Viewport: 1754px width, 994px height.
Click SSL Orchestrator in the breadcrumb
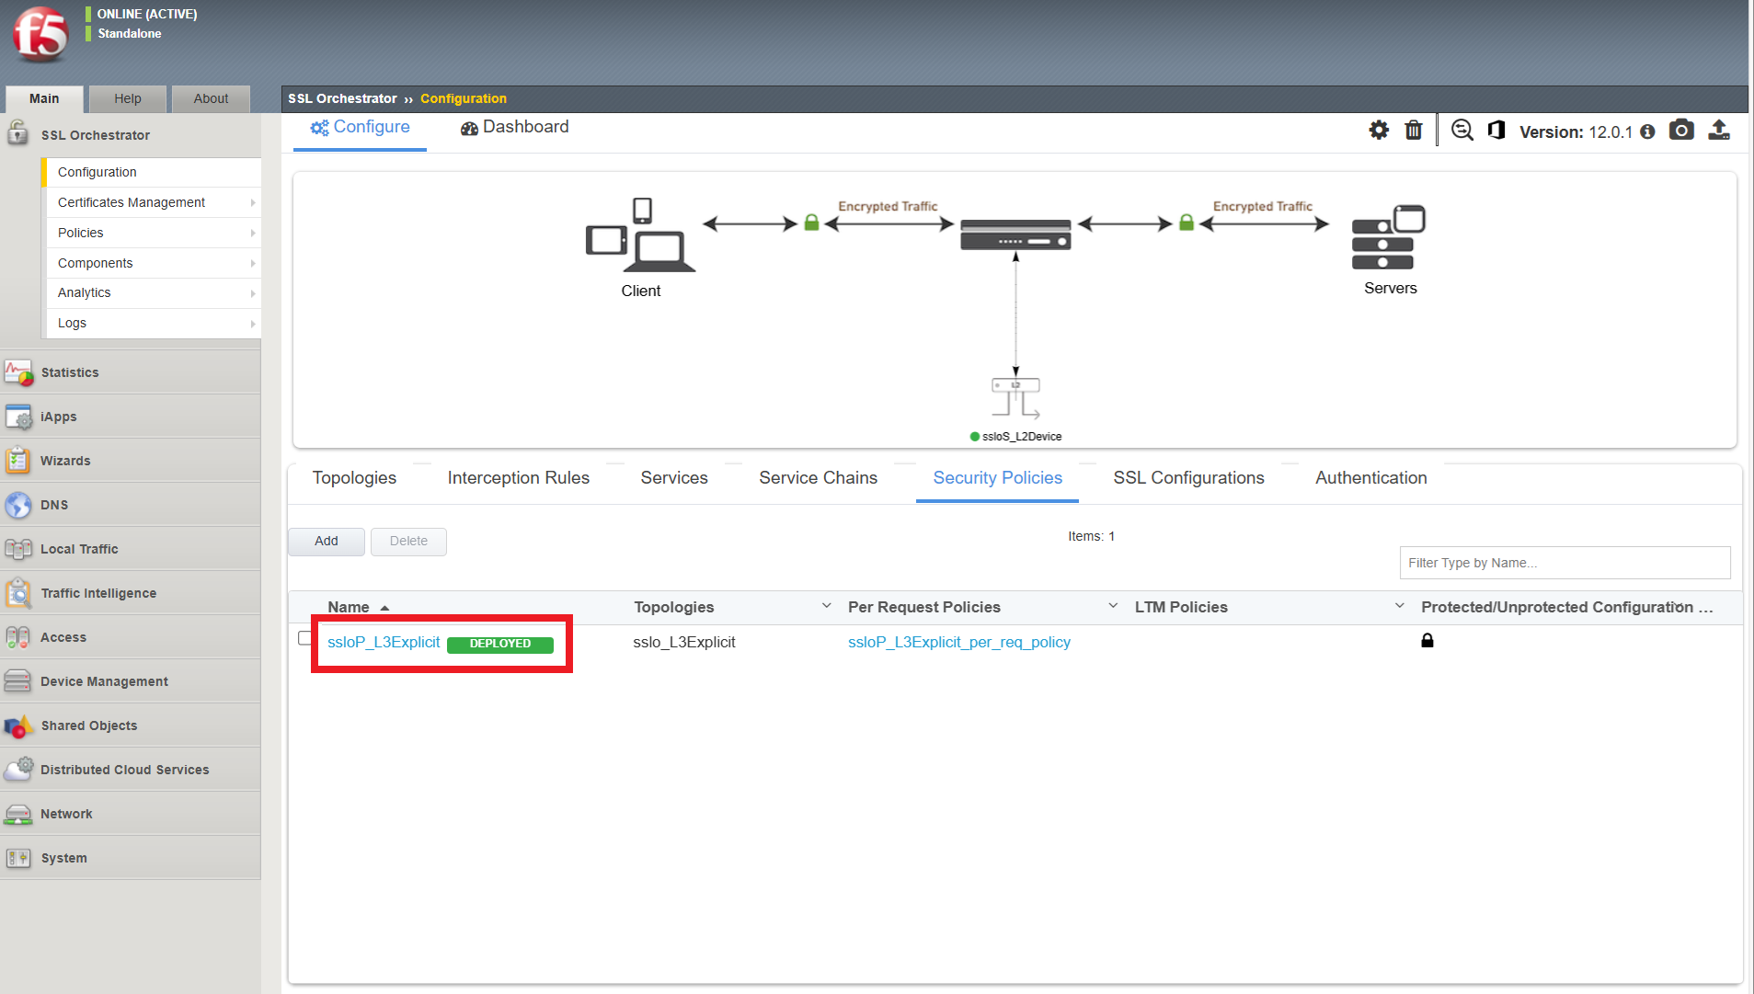pyautogui.click(x=342, y=98)
